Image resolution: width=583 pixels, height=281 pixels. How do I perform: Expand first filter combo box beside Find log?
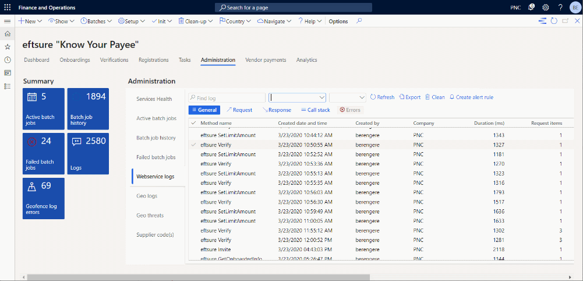[x=322, y=97]
